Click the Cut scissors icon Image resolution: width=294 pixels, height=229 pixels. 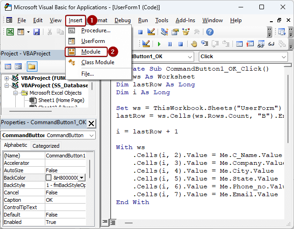[x=49, y=32]
